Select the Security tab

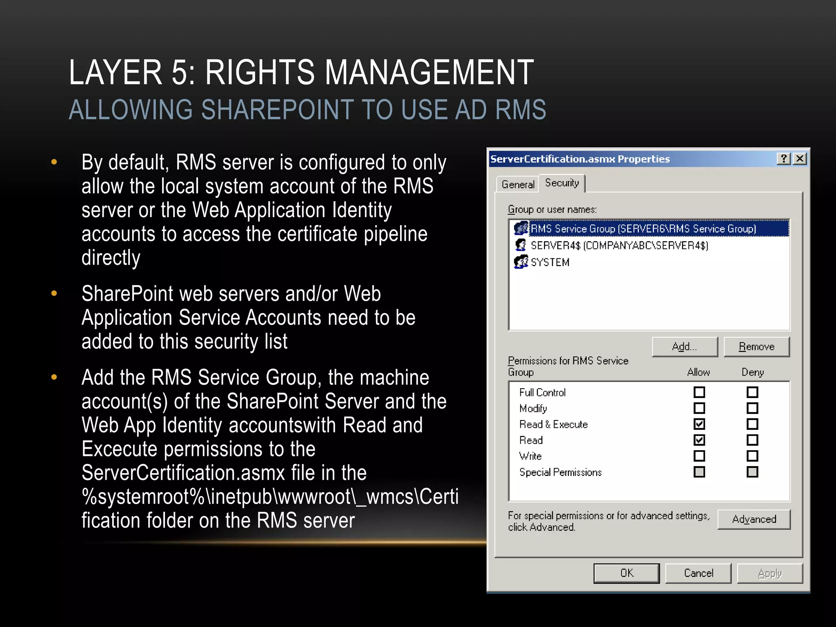coord(562,183)
